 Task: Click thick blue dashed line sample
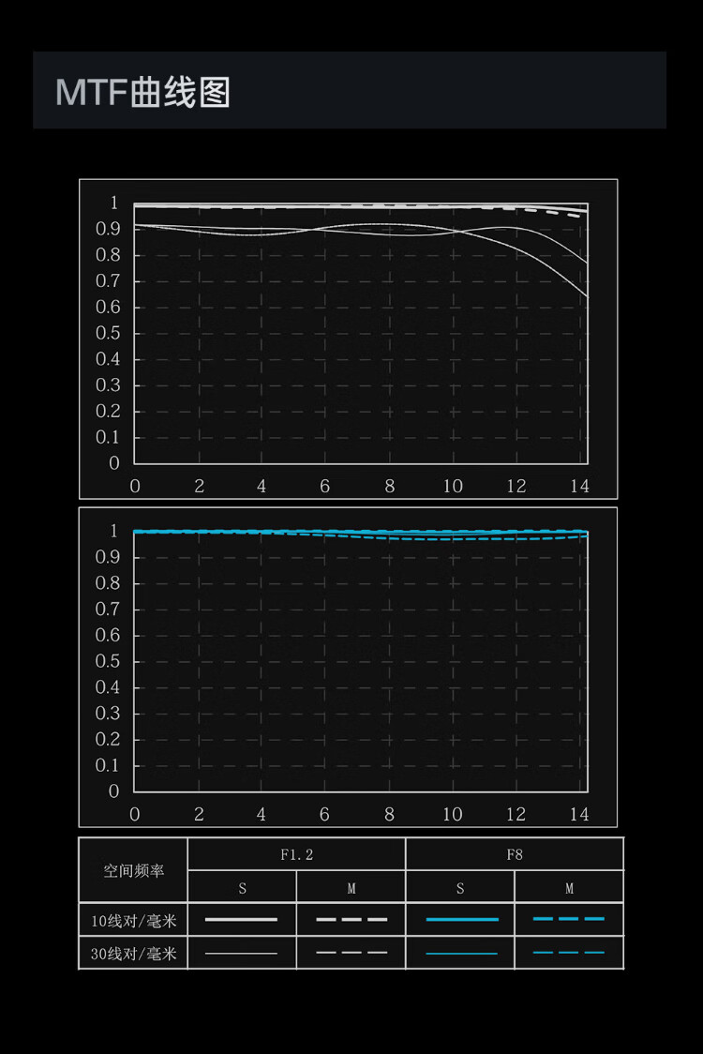[569, 919]
